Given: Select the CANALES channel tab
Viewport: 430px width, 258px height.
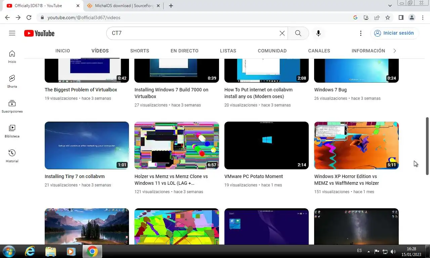Looking at the screenshot, I should (x=319, y=51).
